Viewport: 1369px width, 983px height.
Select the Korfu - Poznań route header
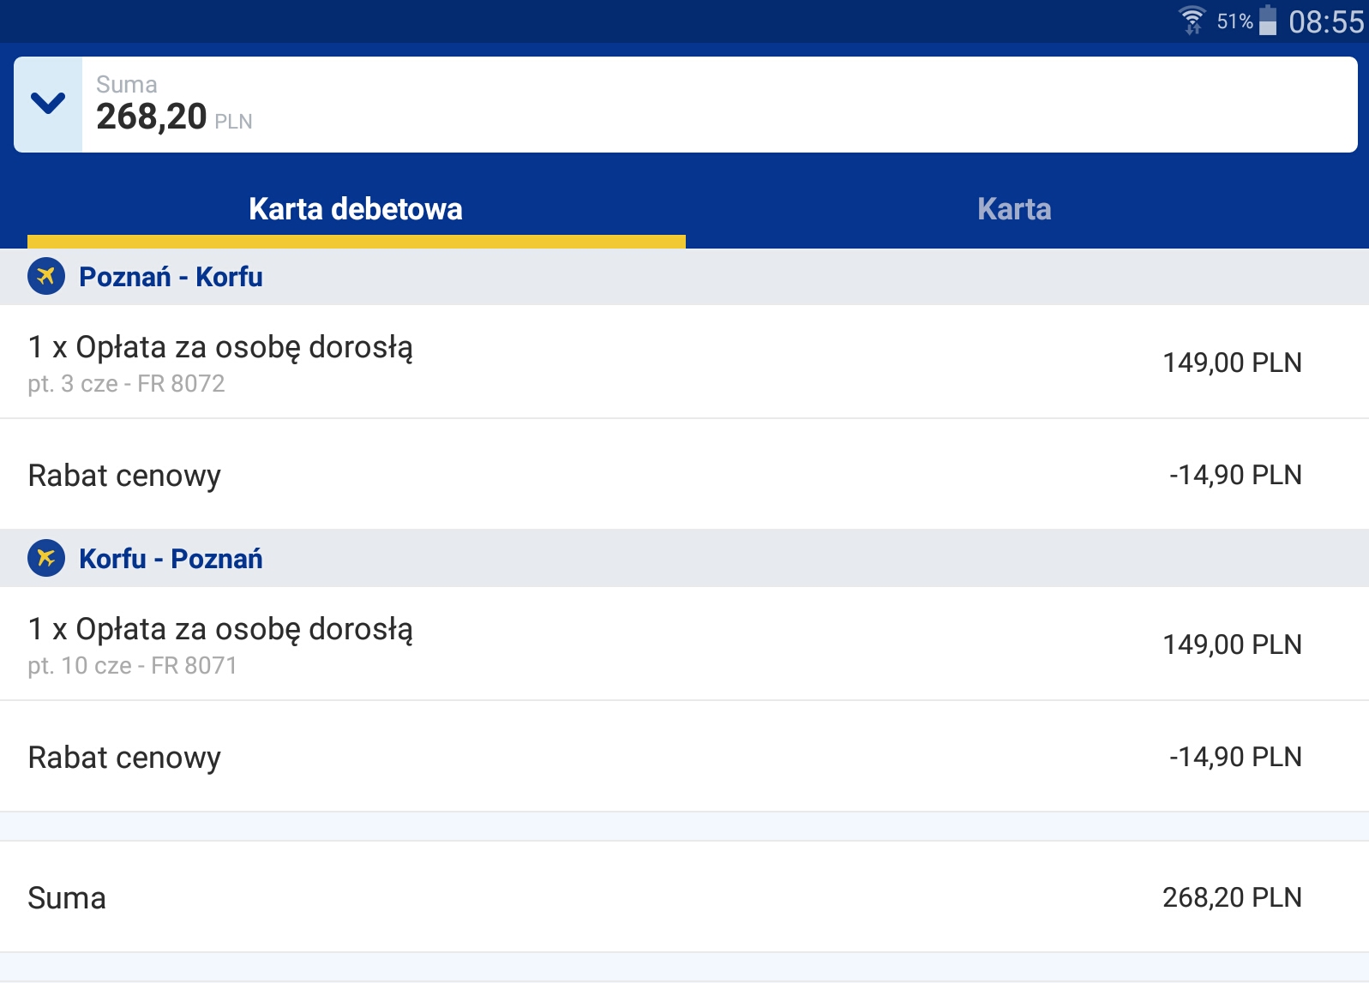(684, 559)
